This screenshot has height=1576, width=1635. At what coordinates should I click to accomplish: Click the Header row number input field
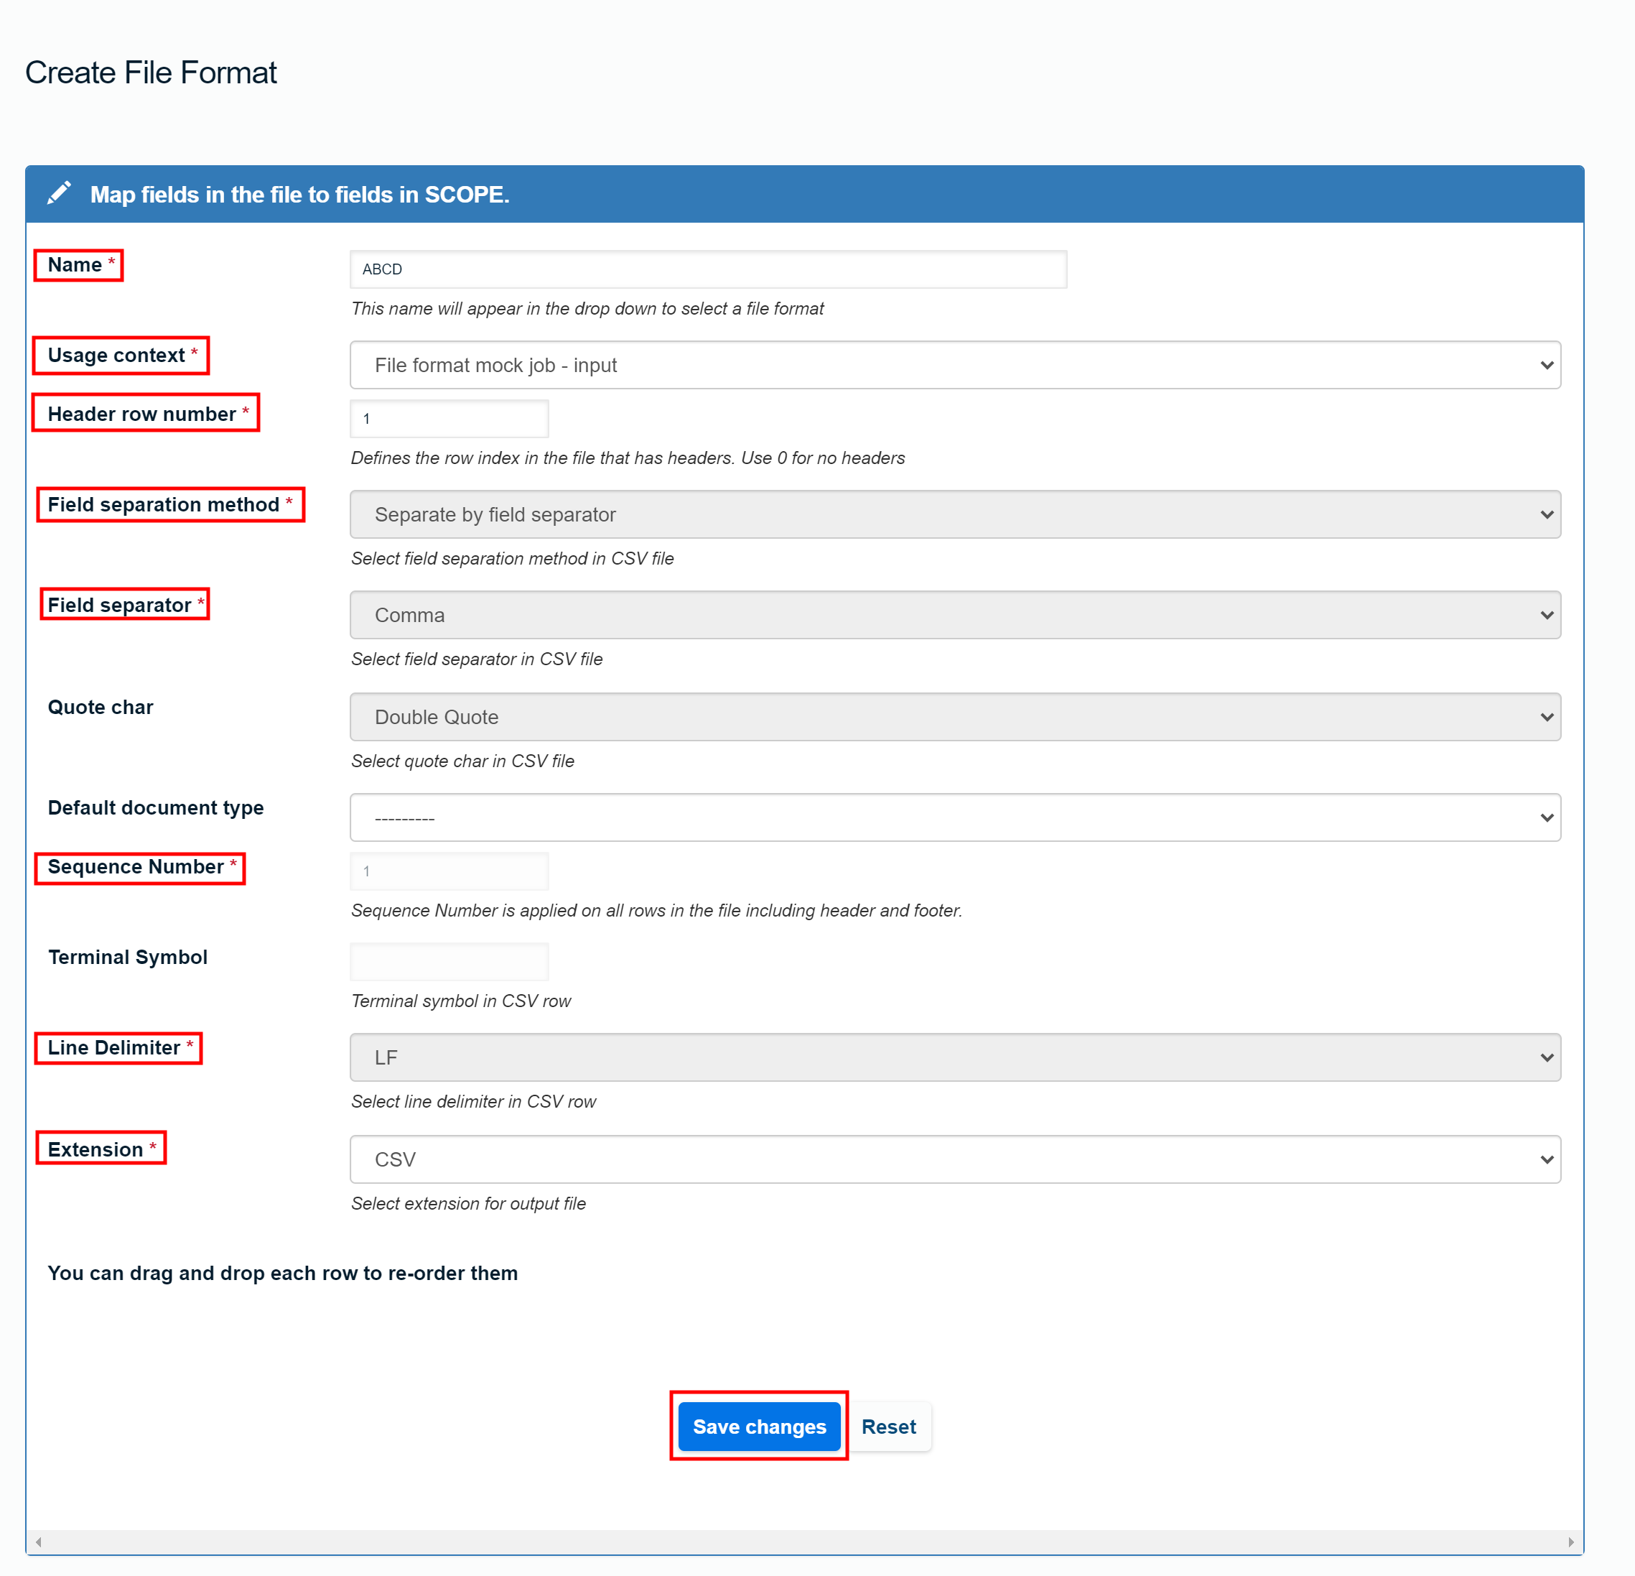pos(449,419)
